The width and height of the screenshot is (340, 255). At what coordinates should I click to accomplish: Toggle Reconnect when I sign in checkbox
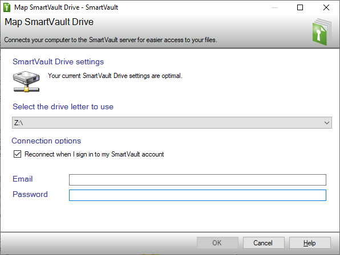[x=17, y=154]
